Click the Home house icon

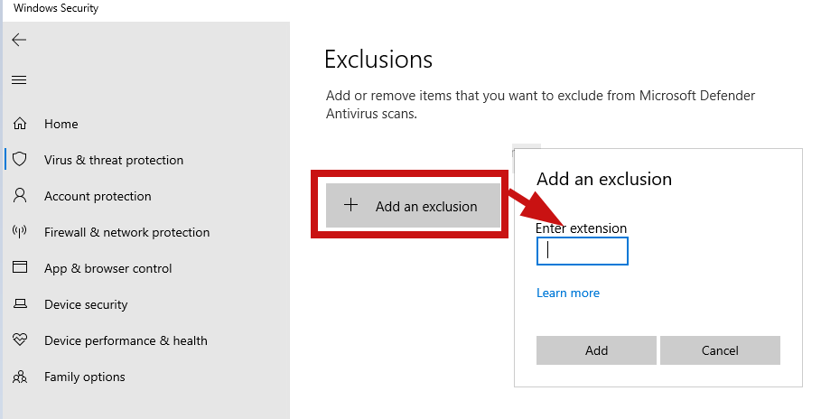coord(19,124)
